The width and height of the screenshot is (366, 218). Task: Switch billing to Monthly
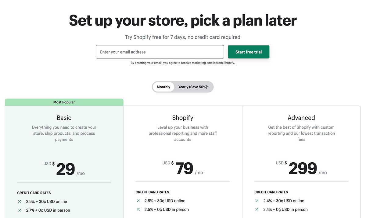(163, 87)
